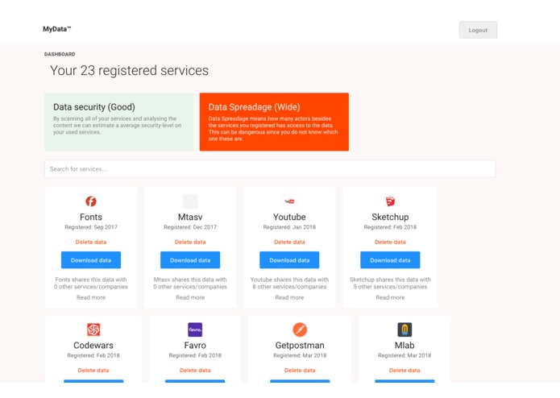
Task: Select the Getpostman service name
Action: (x=300, y=345)
